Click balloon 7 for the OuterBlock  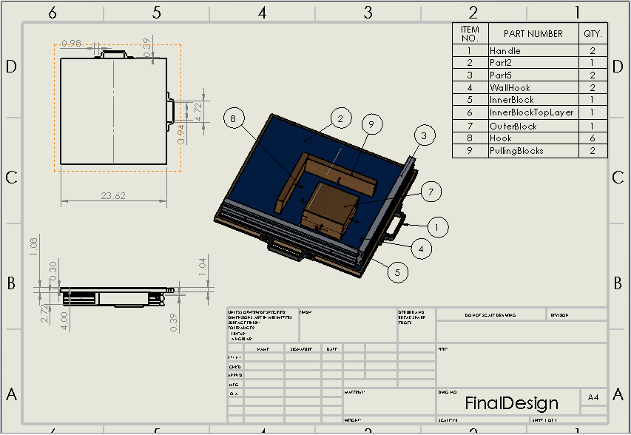(431, 192)
